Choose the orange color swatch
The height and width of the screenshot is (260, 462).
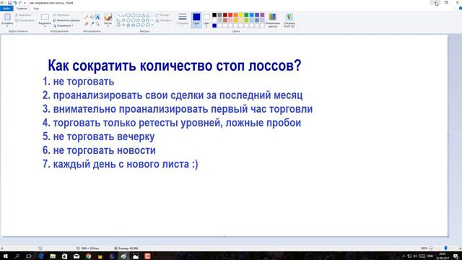(236, 15)
